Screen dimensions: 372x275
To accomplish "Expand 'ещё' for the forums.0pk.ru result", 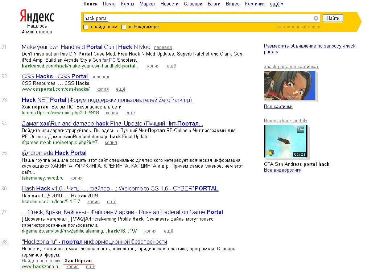I will click(130, 113).
